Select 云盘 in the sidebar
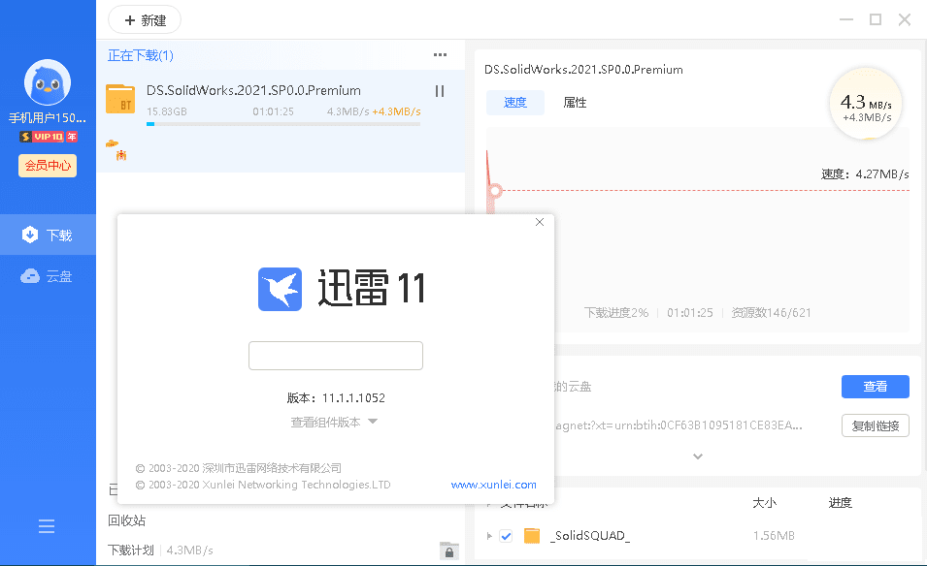Image resolution: width=927 pixels, height=566 pixels. point(48,276)
